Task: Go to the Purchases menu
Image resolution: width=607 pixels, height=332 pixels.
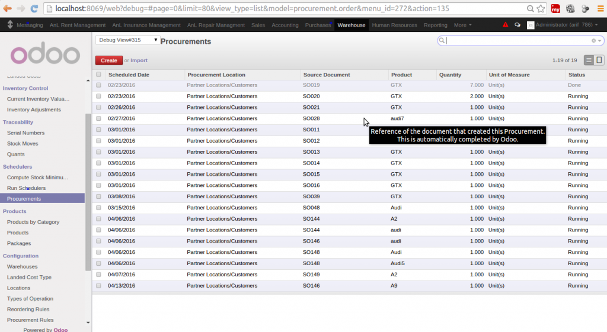Action: pyautogui.click(x=318, y=25)
